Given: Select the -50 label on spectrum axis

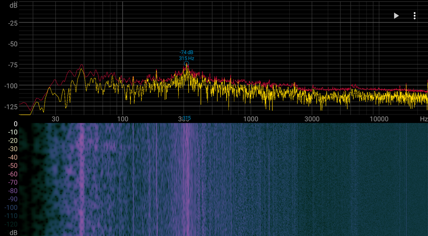Looking at the screenshot, I should [x=13, y=44].
